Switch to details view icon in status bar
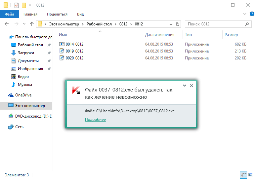Image resolution: width=256 pixels, height=179 pixels. coord(243,175)
